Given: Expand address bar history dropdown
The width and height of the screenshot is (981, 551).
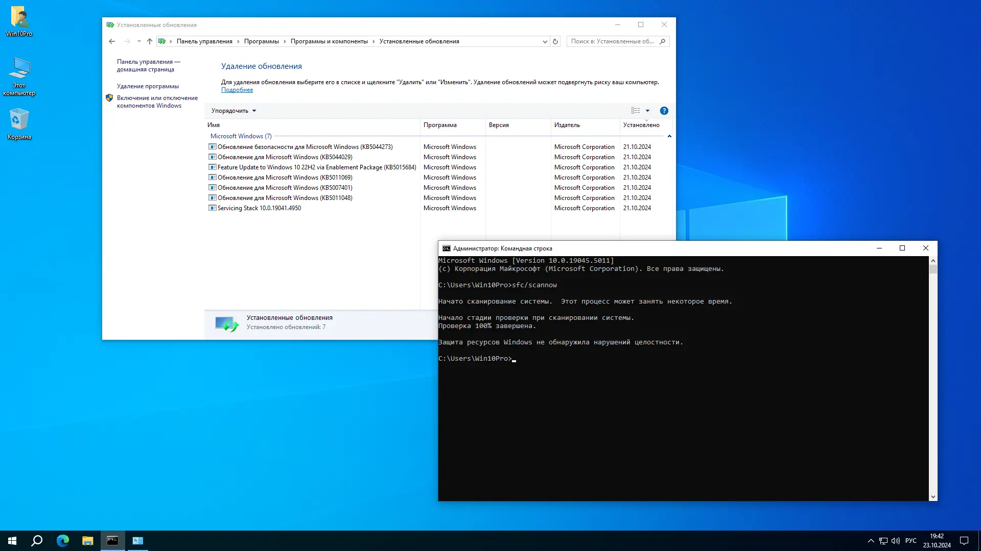Looking at the screenshot, I should (x=545, y=42).
